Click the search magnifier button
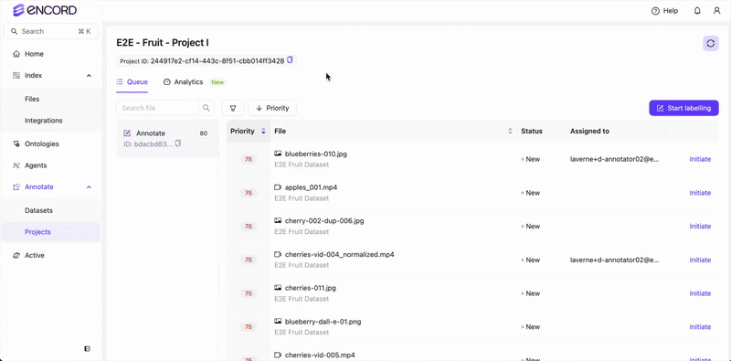 [207, 108]
